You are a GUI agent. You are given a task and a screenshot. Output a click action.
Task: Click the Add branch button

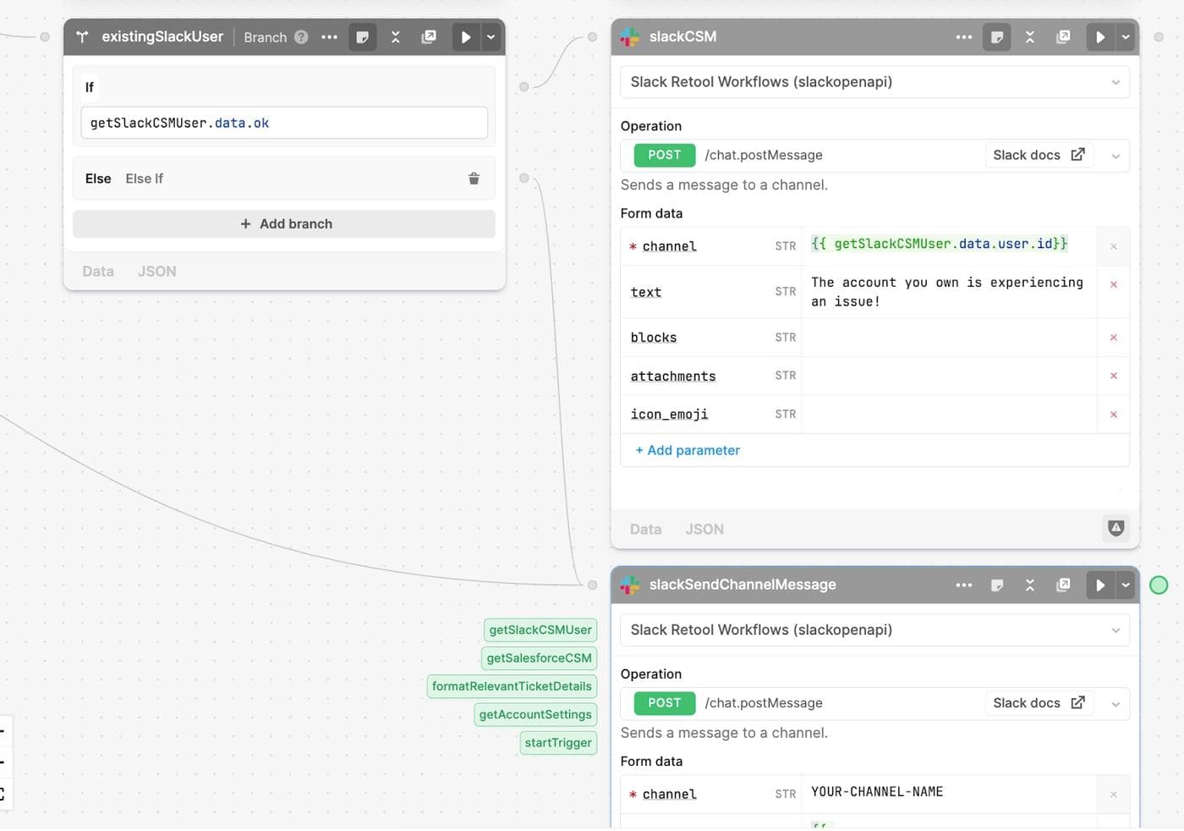pyautogui.click(x=284, y=223)
